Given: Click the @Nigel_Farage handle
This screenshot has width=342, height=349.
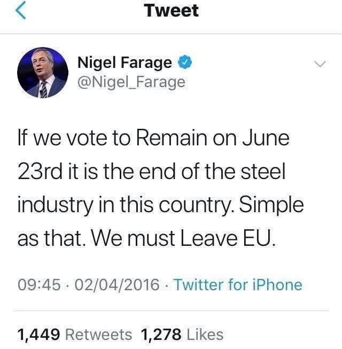Looking at the screenshot, I should coord(131,82).
